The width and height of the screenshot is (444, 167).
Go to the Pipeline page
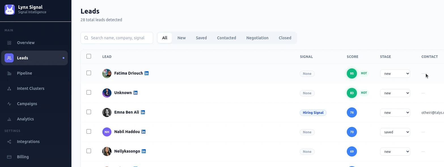[x=34, y=73]
